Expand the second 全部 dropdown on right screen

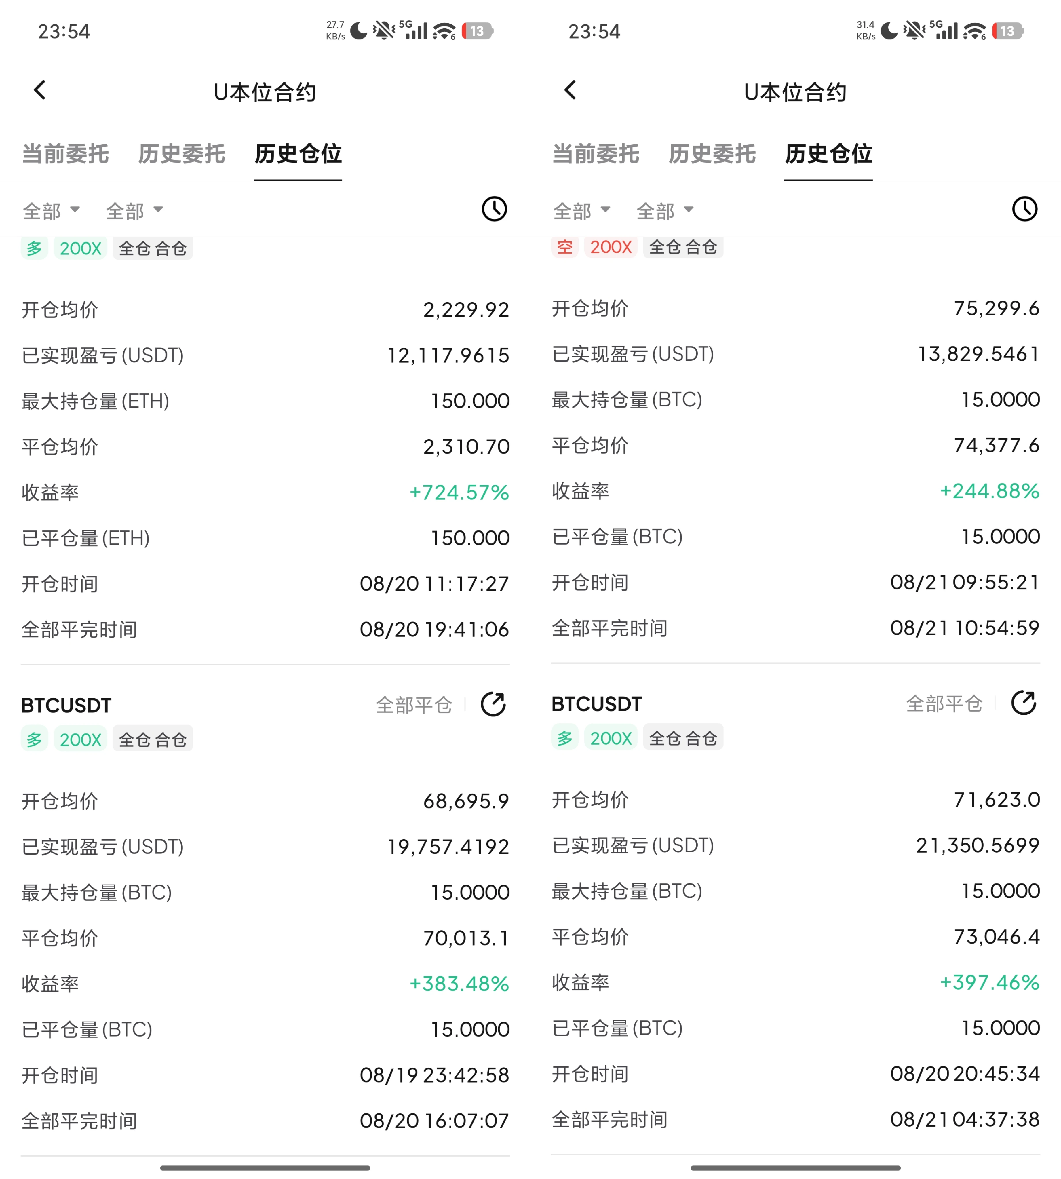(665, 210)
